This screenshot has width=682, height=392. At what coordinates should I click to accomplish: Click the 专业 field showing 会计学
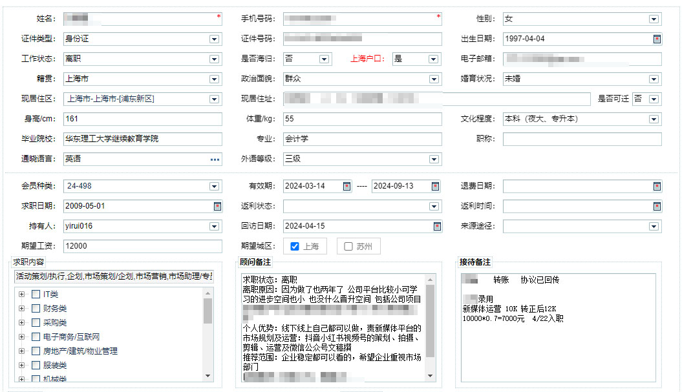pos(362,139)
